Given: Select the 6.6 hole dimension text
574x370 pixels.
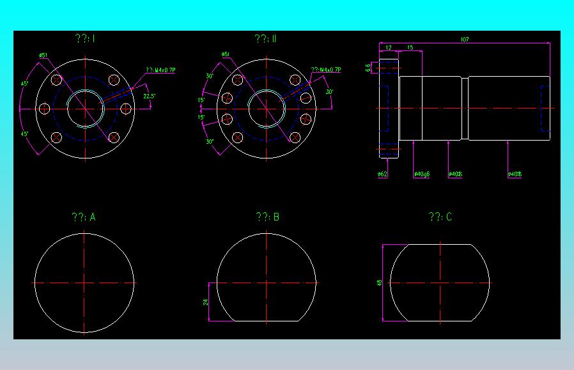Looking at the screenshot, I should pos(368,68).
